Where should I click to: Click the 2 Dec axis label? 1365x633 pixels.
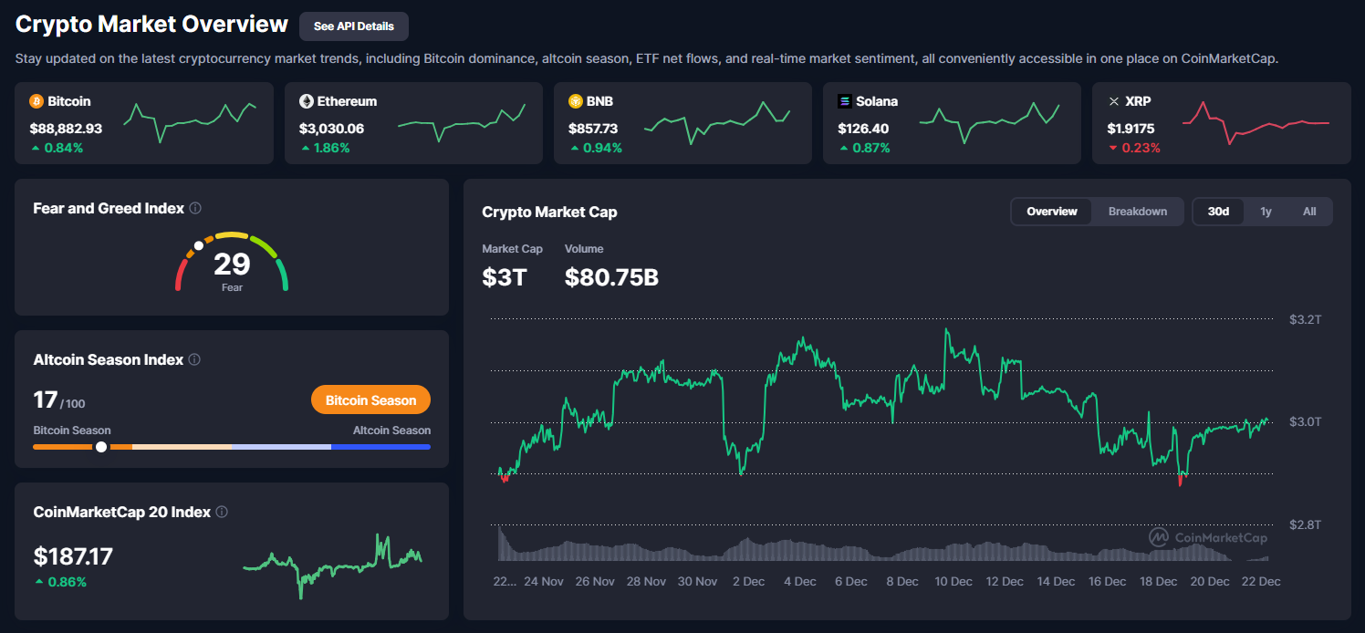[748, 581]
